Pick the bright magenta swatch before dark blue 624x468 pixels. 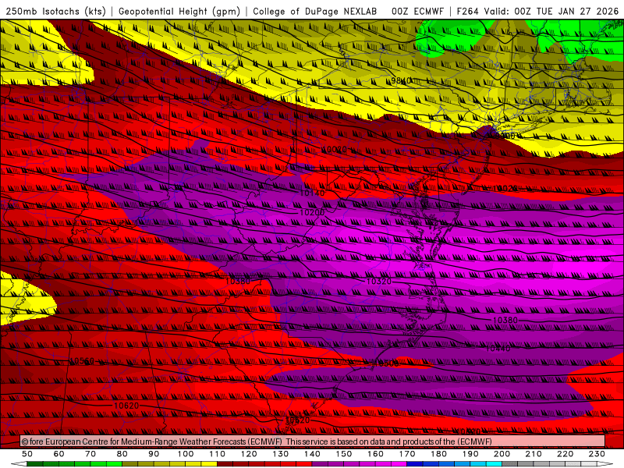(x=399, y=463)
